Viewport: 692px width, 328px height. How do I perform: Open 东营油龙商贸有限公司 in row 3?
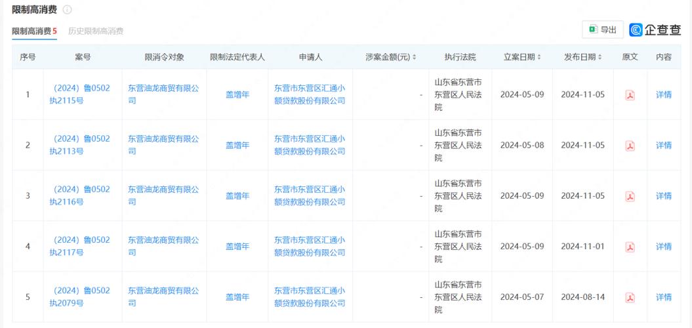pos(164,196)
